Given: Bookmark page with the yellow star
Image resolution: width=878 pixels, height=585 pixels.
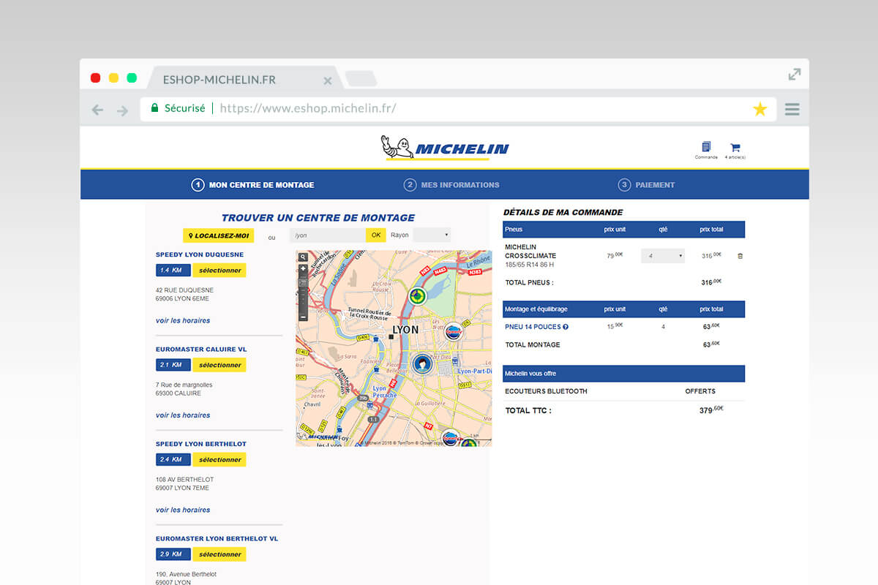Looking at the screenshot, I should [760, 110].
